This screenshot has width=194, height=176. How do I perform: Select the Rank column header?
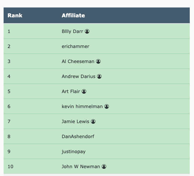[x=15, y=15]
